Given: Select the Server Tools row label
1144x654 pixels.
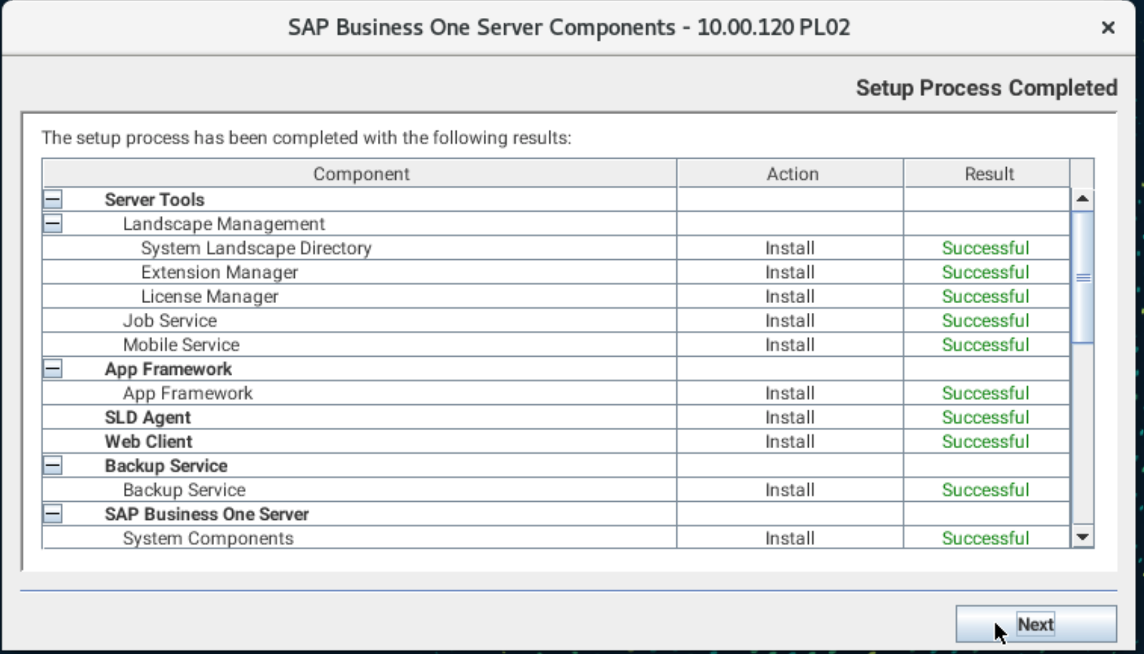Looking at the screenshot, I should click(x=155, y=200).
